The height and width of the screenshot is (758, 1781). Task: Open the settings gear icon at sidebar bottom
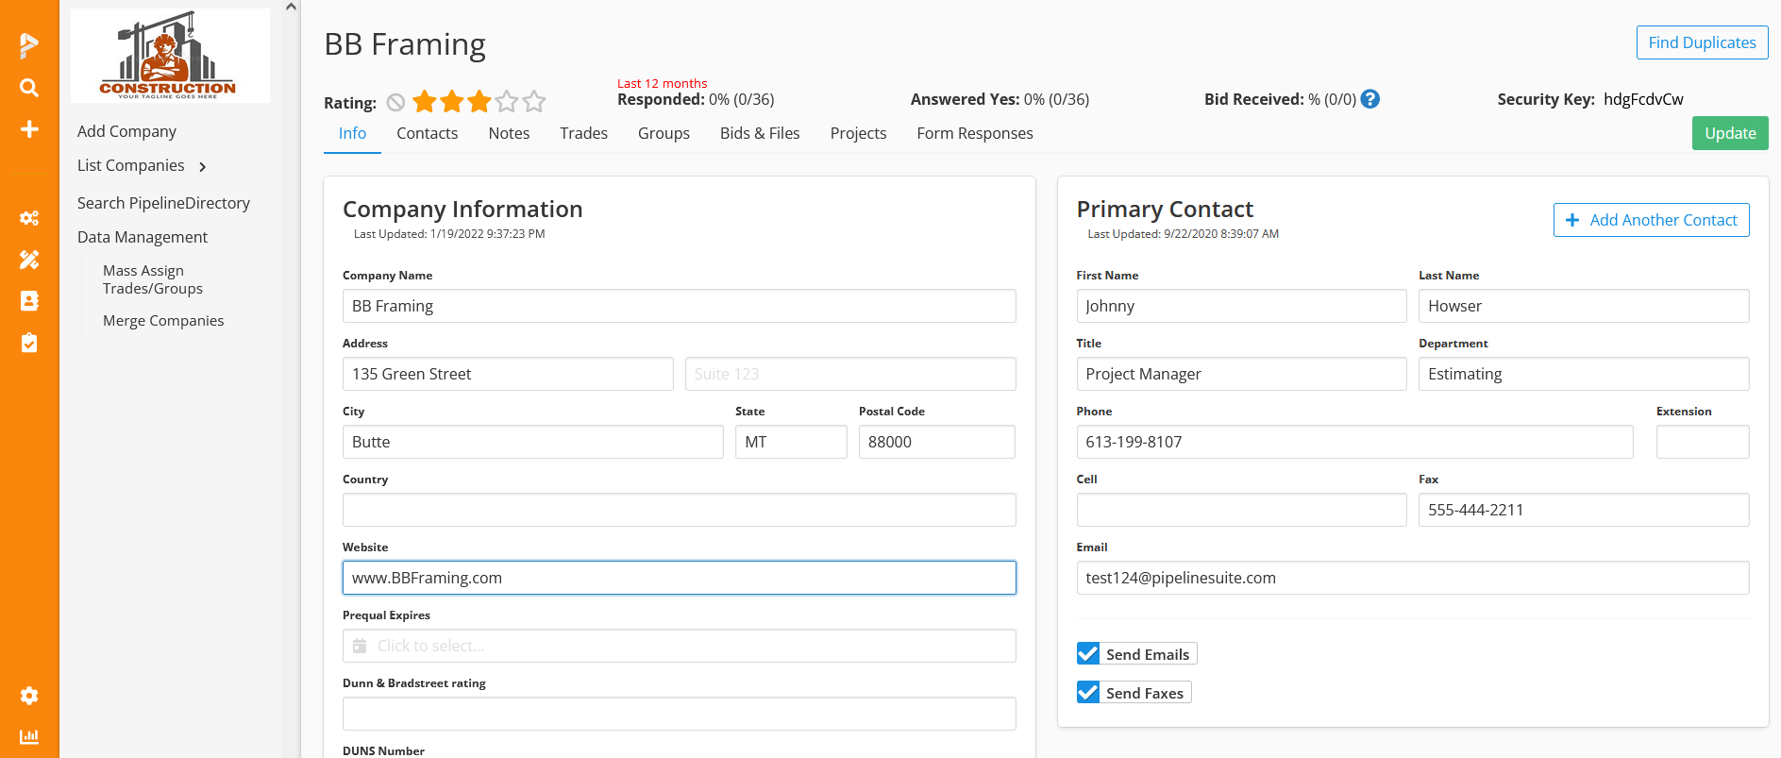coord(29,696)
